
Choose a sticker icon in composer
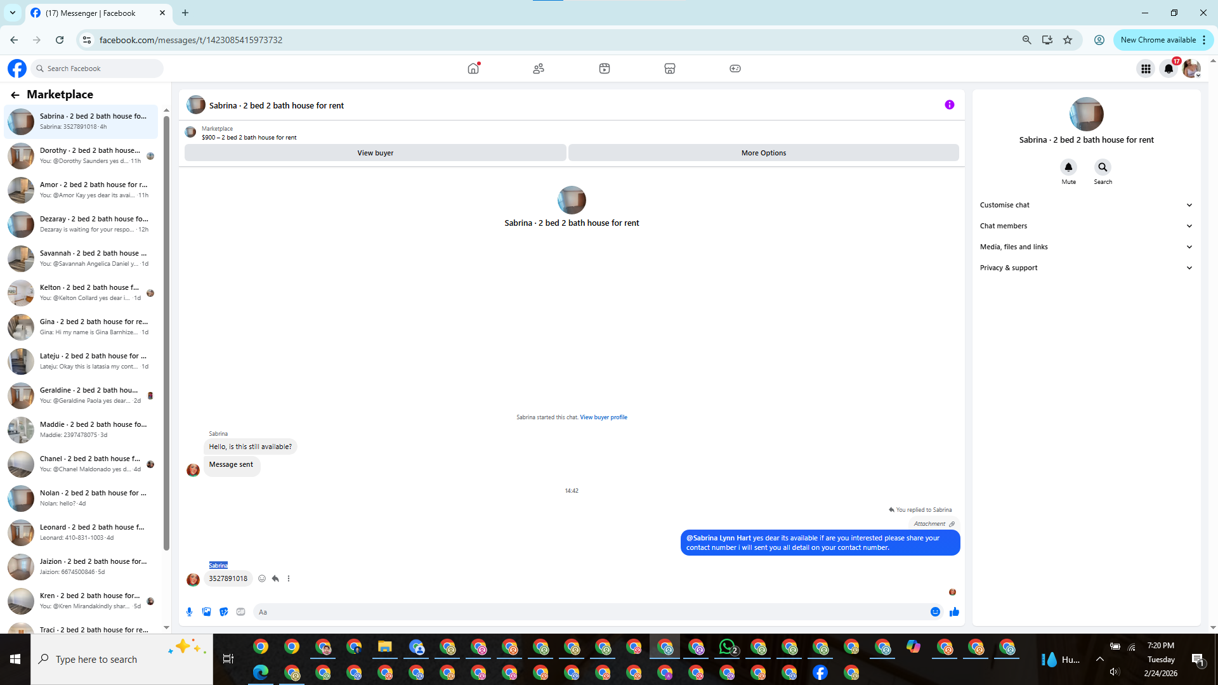[x=223, y=612]
